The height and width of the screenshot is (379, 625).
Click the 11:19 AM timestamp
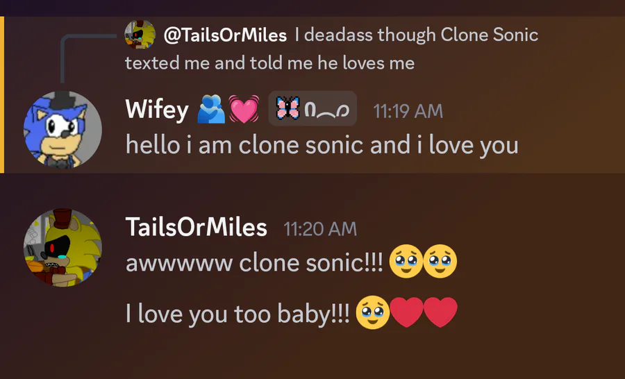[408, 110]
